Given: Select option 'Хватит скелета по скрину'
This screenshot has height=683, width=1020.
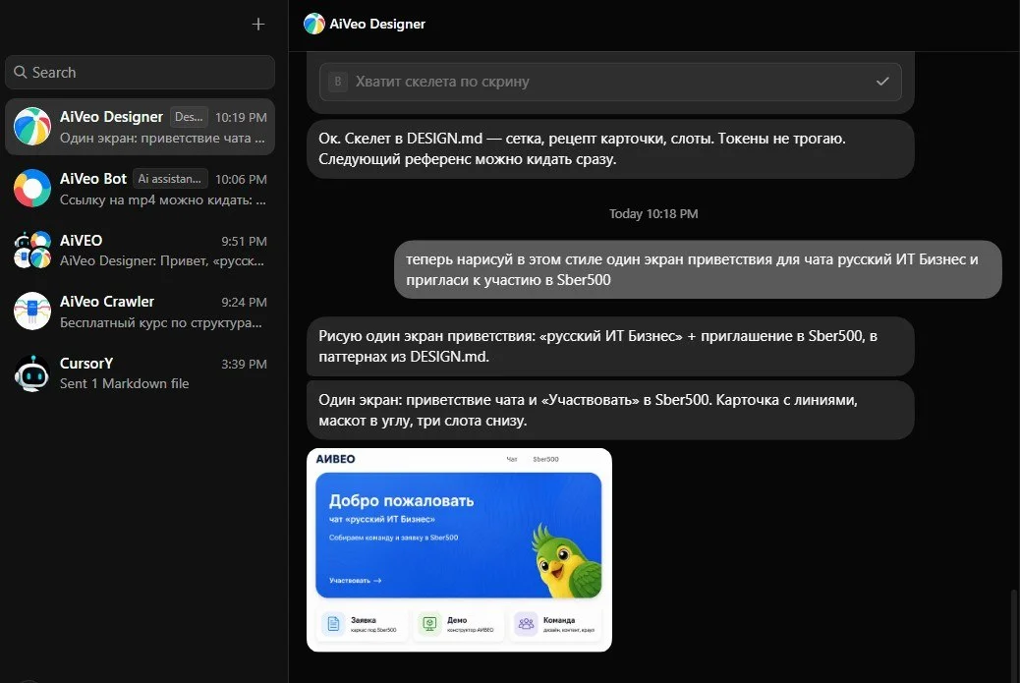Looking at the screenshot, I should point(610,82).
